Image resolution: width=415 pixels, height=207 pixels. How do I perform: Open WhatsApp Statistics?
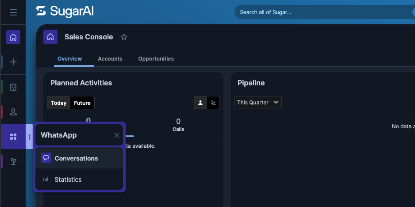click(79, 179)
